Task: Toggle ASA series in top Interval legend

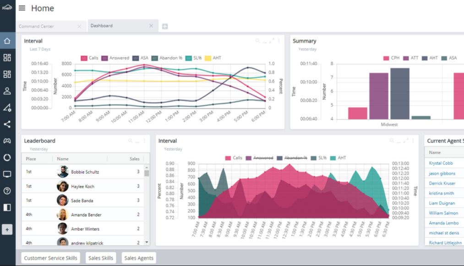Action: pyautogui.click(x=141, y=58)
